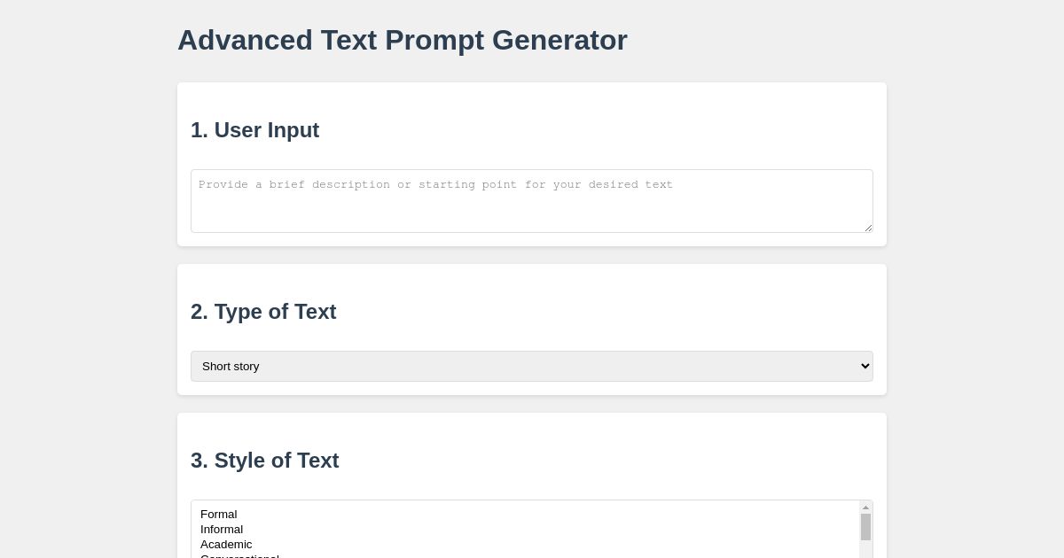The width and height of the screenshot is (1064, 558).
Task: Choose Academic in the style list
Action: pyautogui.click(x=226, y=545)
